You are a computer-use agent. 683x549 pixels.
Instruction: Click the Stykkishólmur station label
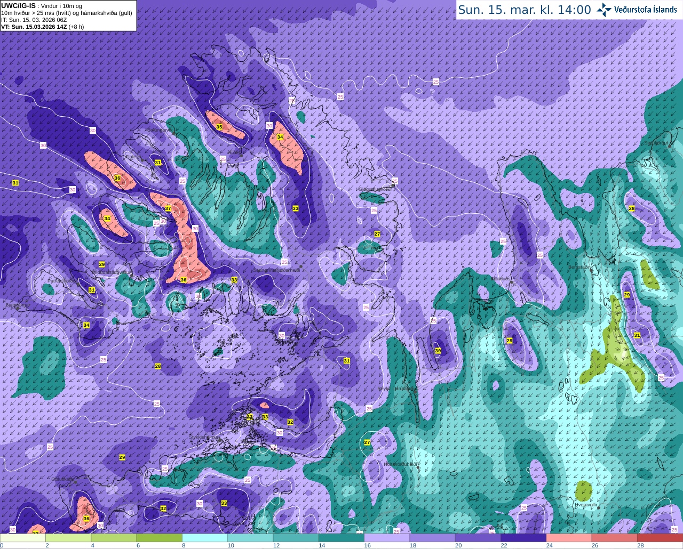coord(204,437)
